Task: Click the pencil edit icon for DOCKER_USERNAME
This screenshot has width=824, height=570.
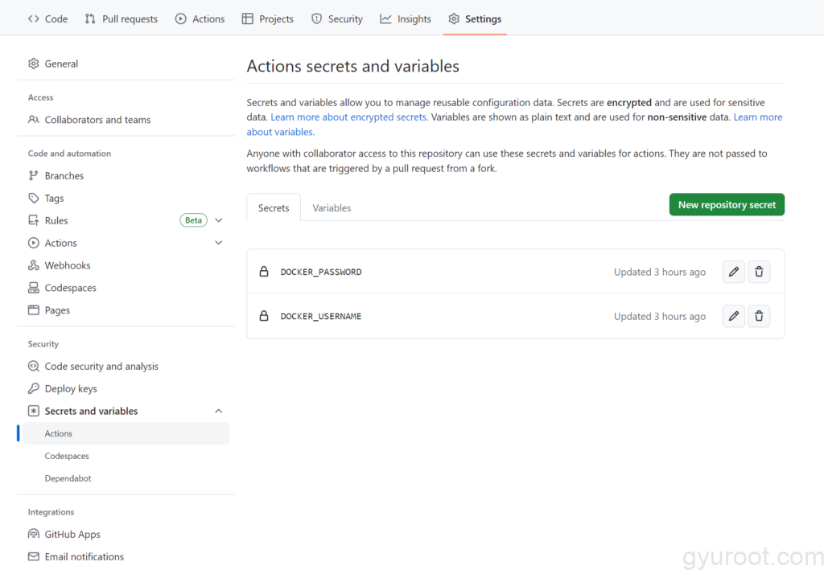Action: [x=733, y=316]
